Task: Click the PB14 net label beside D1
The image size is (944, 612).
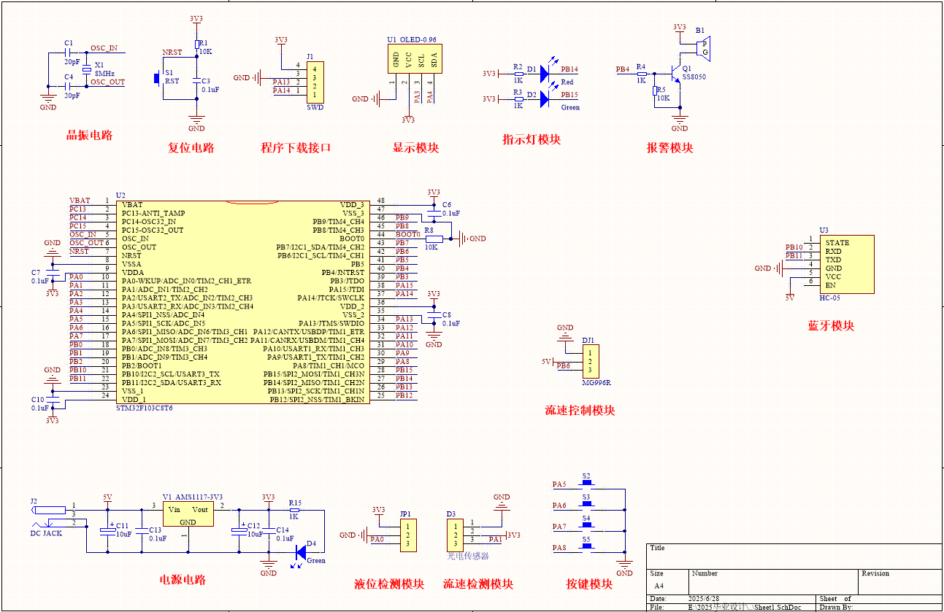Action: coord(569,70)
